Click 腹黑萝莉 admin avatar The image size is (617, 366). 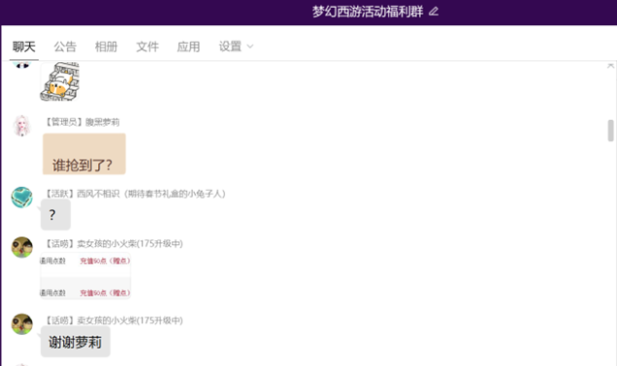(x=21, y=126)
